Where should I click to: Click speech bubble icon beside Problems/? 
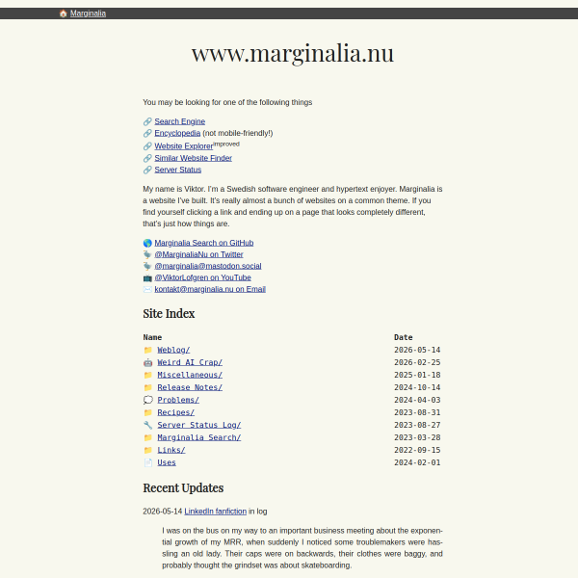147,400
